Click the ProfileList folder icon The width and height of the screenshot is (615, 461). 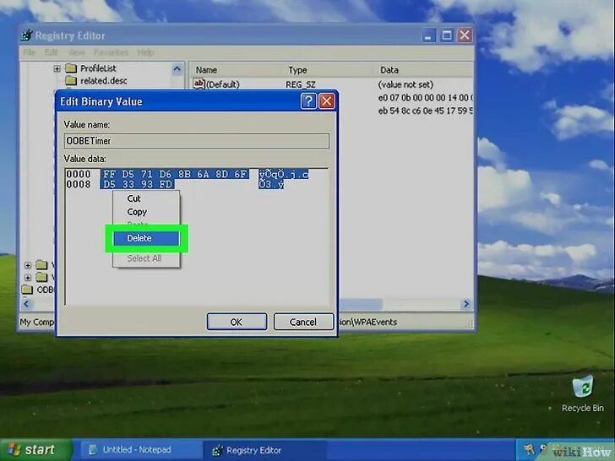click(71, 68)
